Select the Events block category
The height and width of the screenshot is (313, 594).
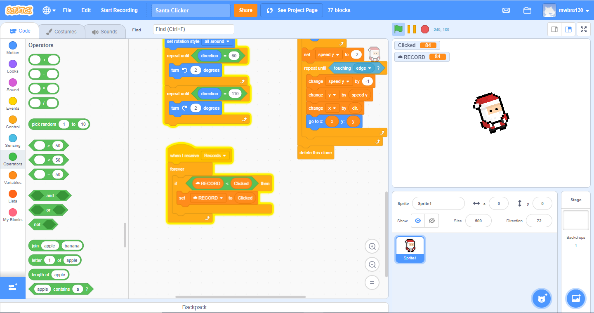click(13, 104)
